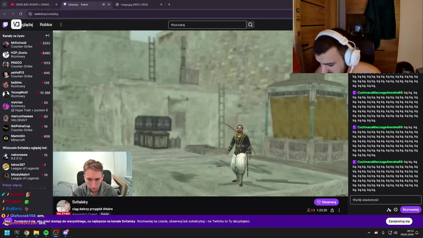Click the Rozmawiaj chat button
423x238 pixels.
tap(410, 210)
